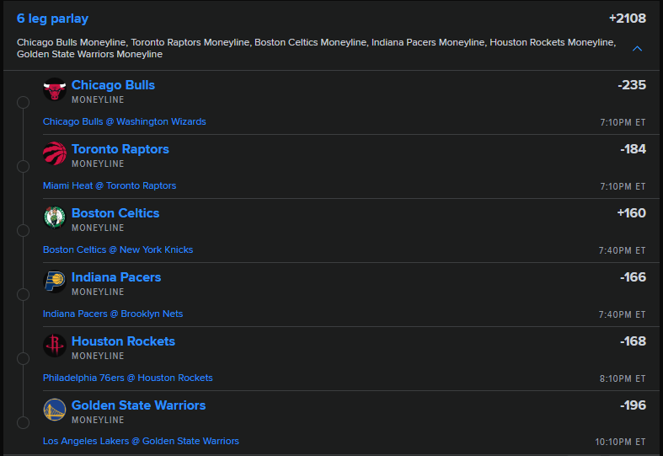Click the Indiana Pacers team logo
The height and width of the screenshot is (456, 663).
55,282
